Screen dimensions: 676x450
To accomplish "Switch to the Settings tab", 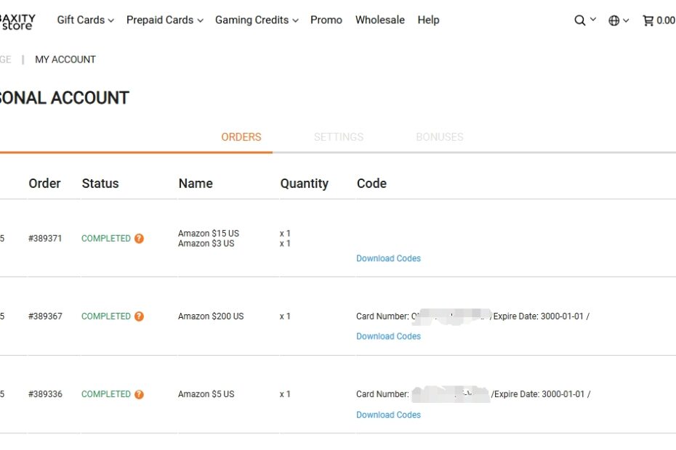I will (339, 136).
